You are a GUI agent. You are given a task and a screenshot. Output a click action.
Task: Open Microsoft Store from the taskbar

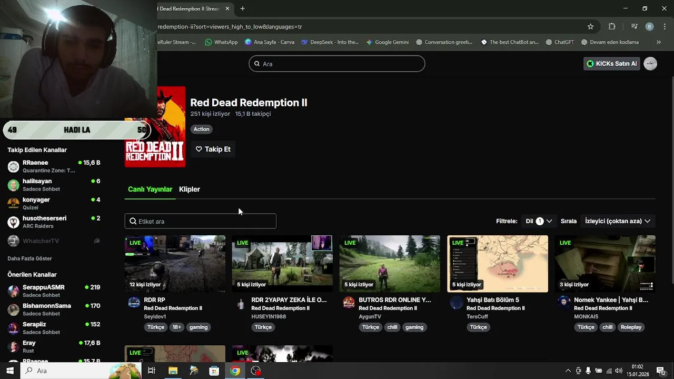point(214,371)
